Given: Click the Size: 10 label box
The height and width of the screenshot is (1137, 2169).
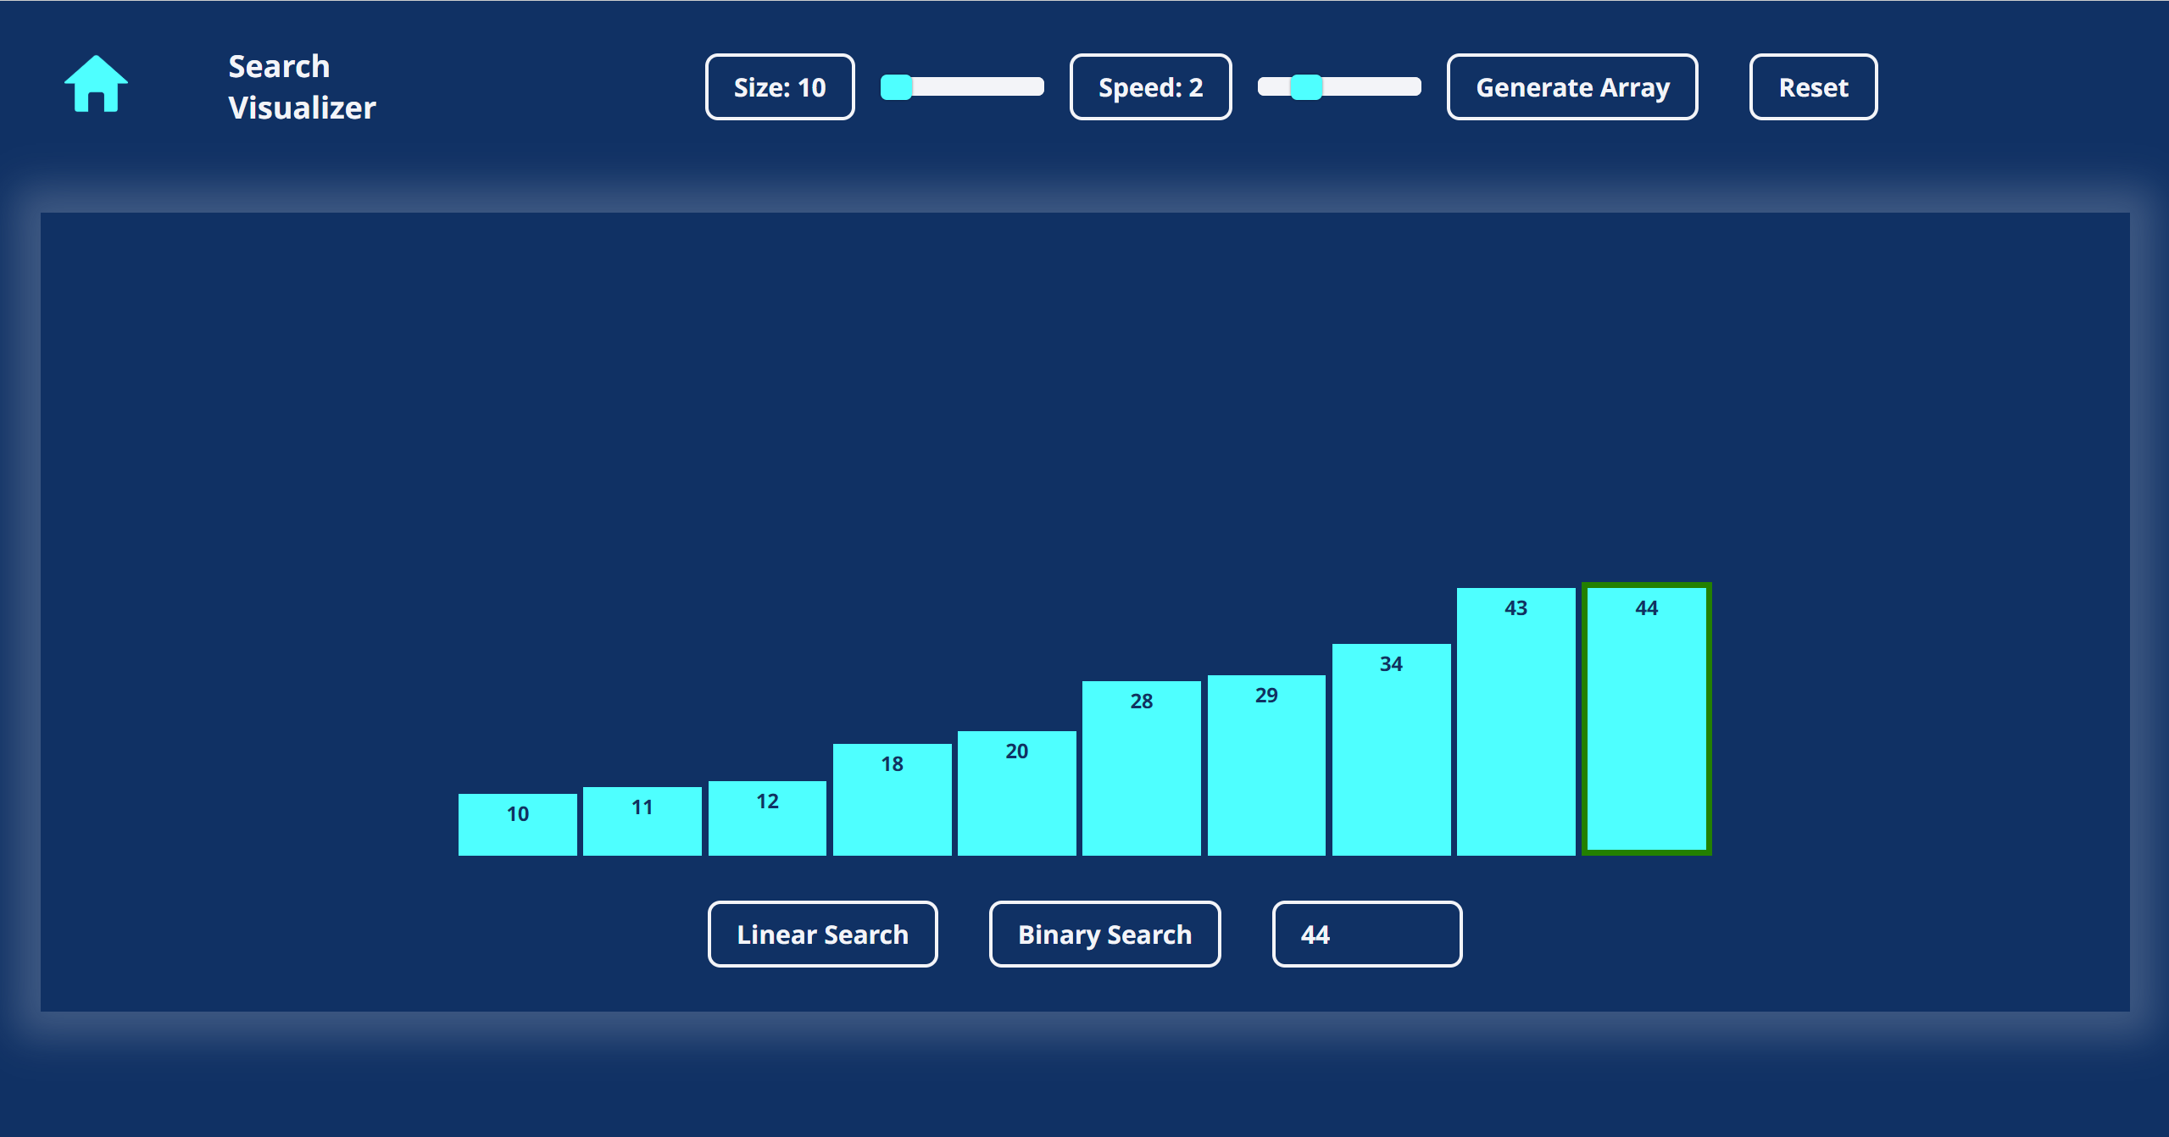Looking at the screenshot, I should 780,87.
